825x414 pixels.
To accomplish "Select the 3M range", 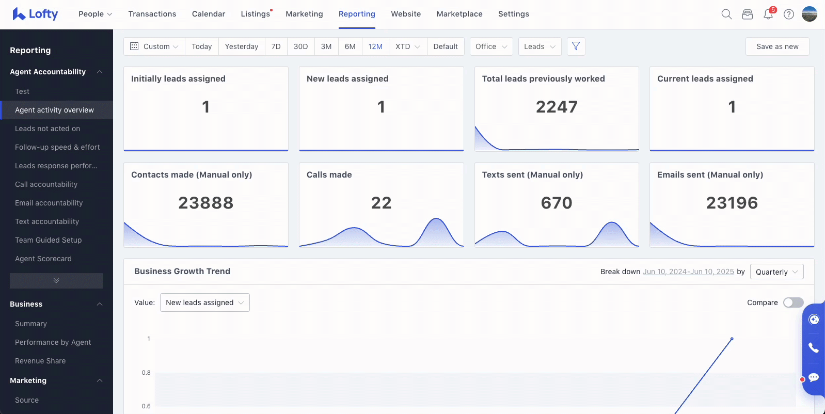I will 326,46.
